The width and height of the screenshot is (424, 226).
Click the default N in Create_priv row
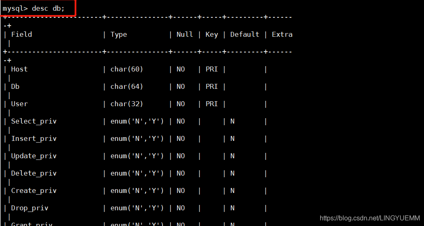pos(232,190)
